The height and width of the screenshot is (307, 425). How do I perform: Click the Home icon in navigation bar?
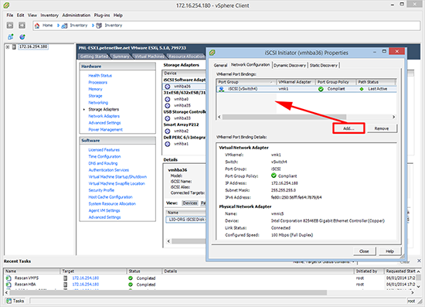coord(37,26)
